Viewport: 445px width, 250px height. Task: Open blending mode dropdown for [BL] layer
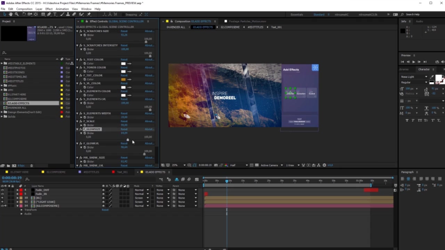tap(141, 198)
